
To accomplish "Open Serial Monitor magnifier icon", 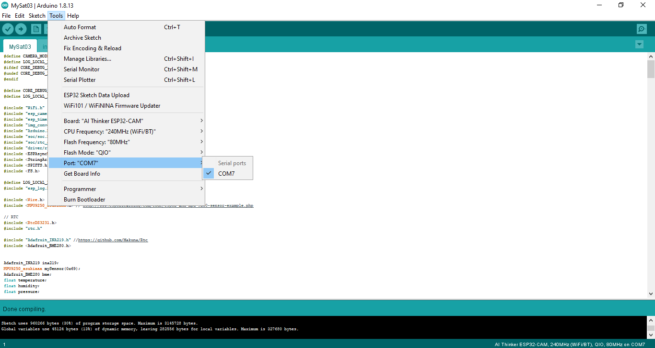I will [x=642, y=29].
